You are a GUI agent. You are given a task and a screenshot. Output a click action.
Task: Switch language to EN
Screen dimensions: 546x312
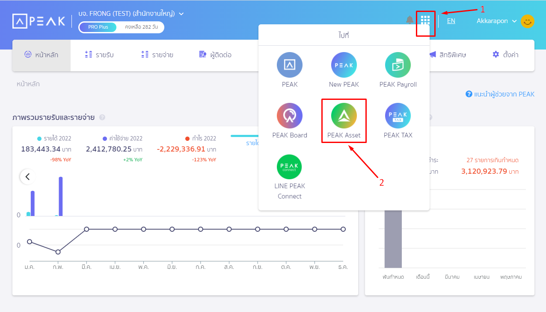[451, 20]
